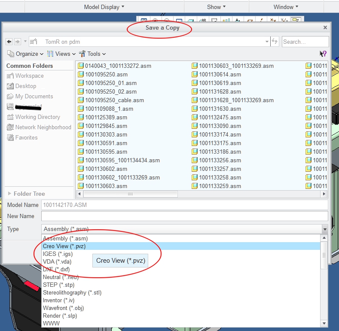Image resolution: width=339 pixels, height=331 pixels.
Task: Click the context help cursor icon
Action: pyautogui.click(x=323, y=54)
